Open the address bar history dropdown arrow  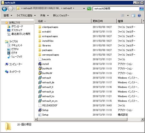[84, 8]
